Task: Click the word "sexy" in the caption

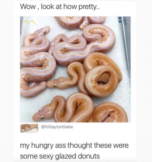Action: [47, 157]
